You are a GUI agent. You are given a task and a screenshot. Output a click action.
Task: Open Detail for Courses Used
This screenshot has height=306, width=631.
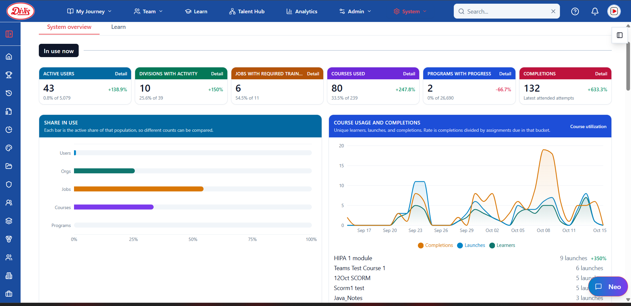(x=409, y=74)
